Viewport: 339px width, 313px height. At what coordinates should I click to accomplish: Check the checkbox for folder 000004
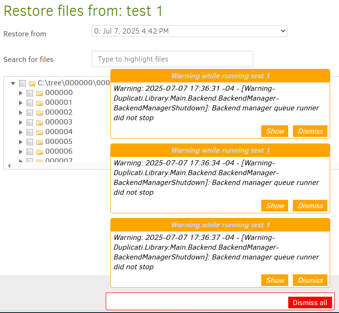coord(30,132)
